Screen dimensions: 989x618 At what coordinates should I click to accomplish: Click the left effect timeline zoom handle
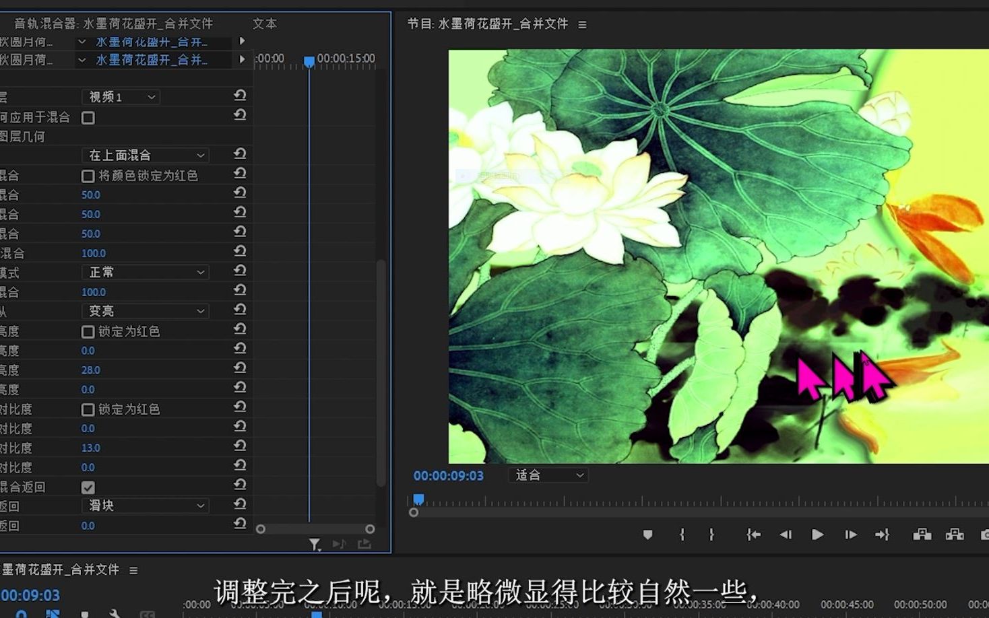[x=261, y=529]
